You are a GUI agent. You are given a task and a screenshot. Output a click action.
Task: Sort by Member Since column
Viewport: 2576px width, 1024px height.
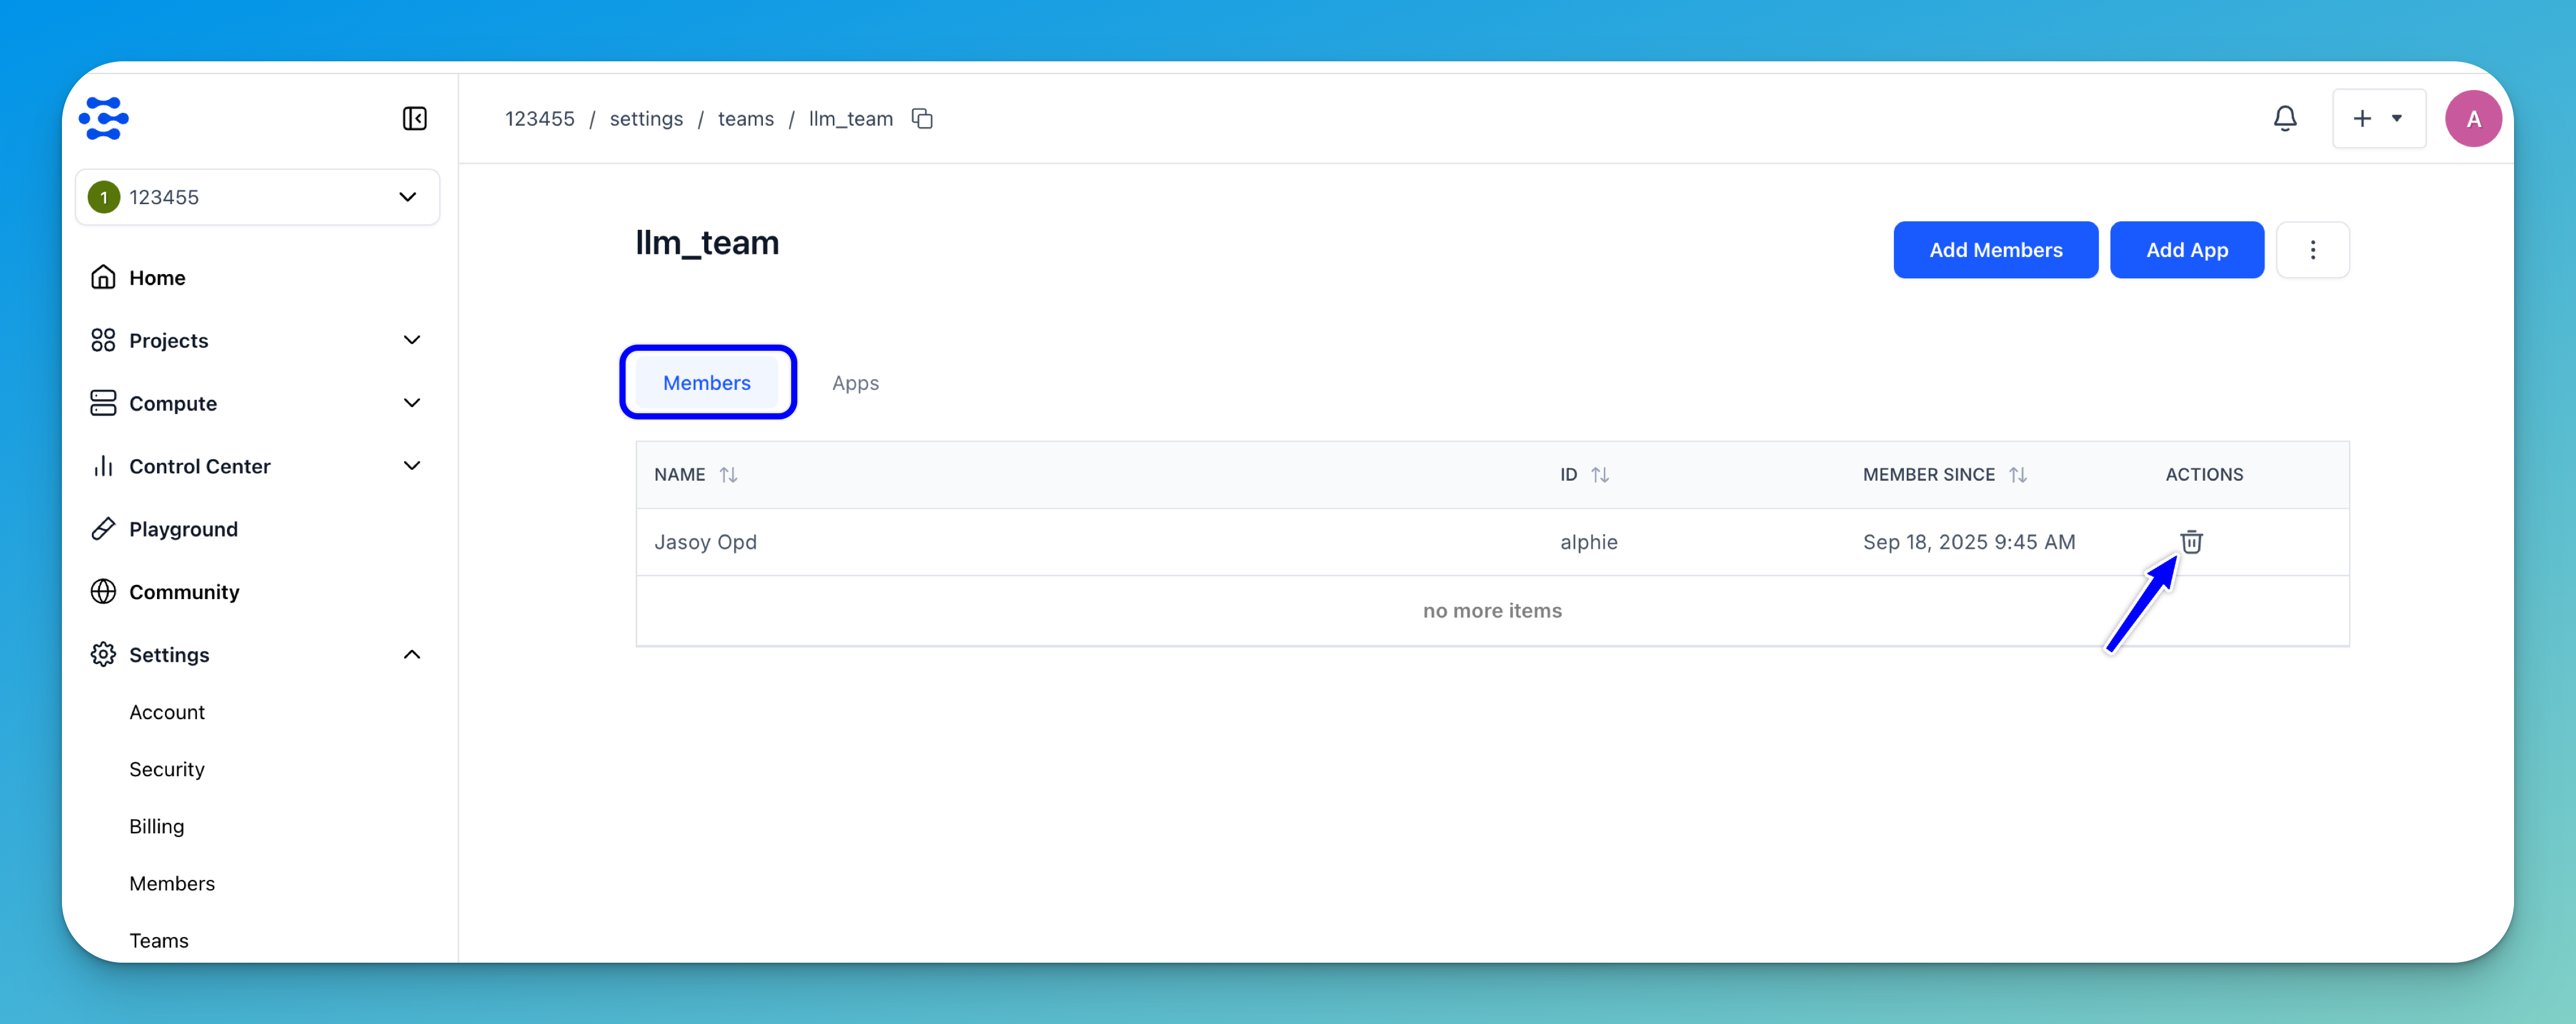(x=2017, y=475)
